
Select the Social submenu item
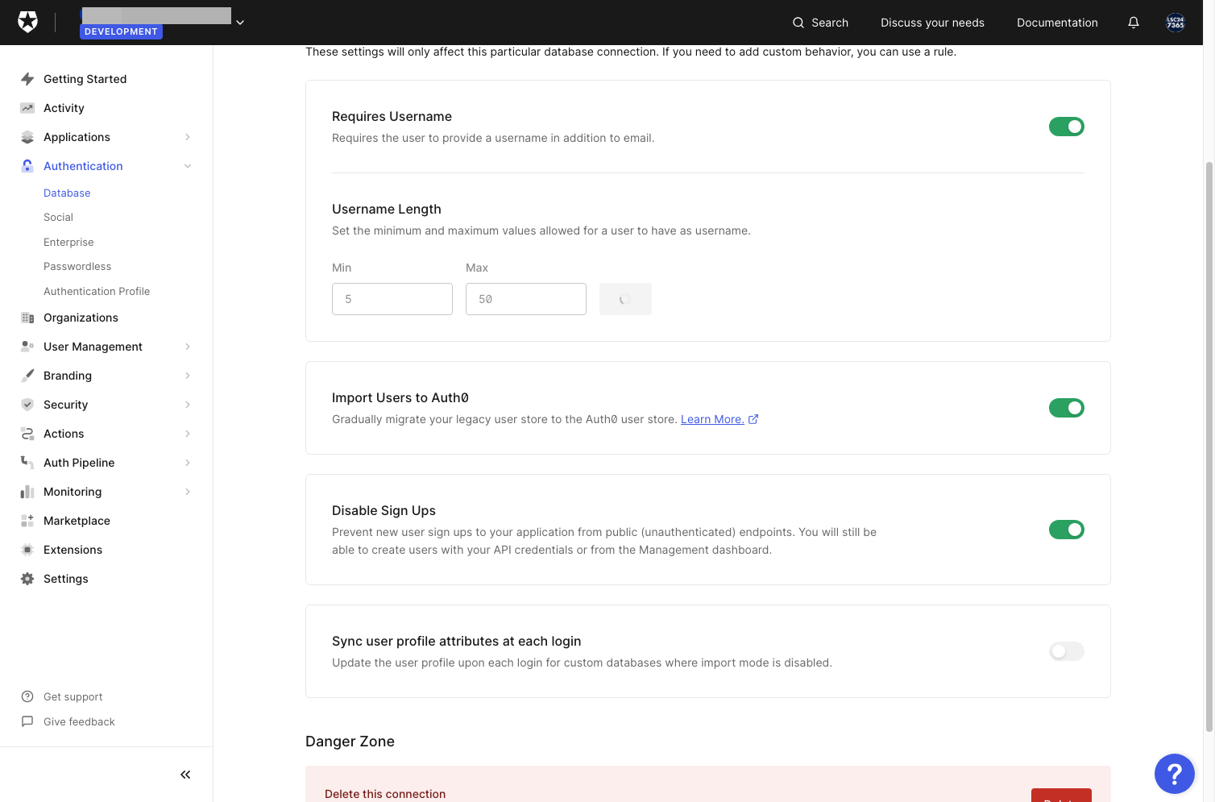point(58,218)
